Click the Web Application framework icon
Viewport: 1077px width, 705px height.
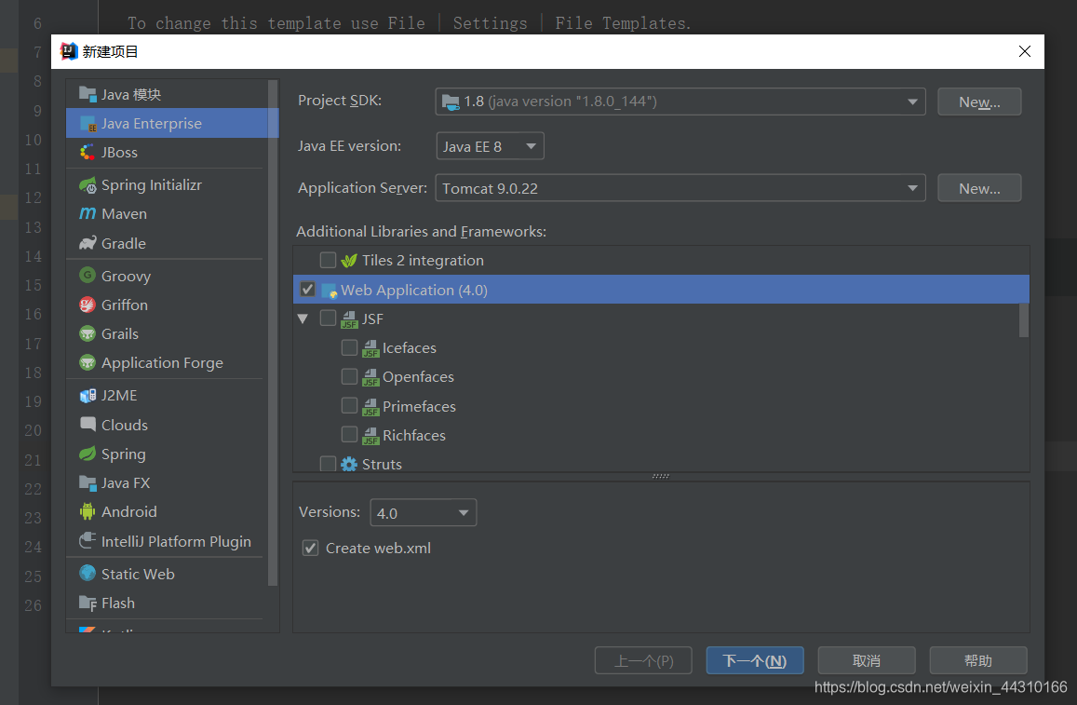(x=329, y=290)
